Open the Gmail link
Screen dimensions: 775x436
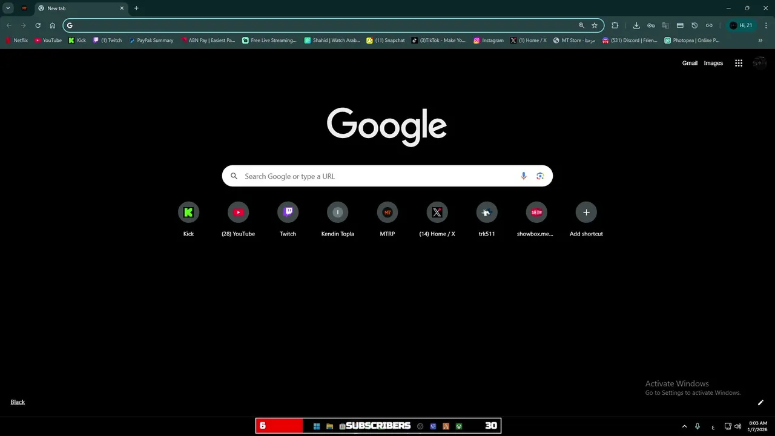coord(690,63)
